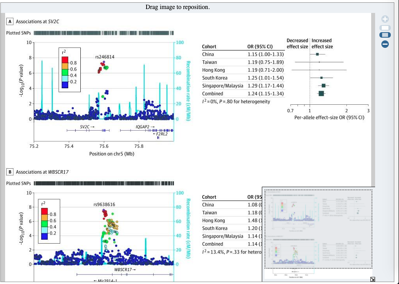Click the zoom in plus icon

pyautogui.click(x=385, y=19)
